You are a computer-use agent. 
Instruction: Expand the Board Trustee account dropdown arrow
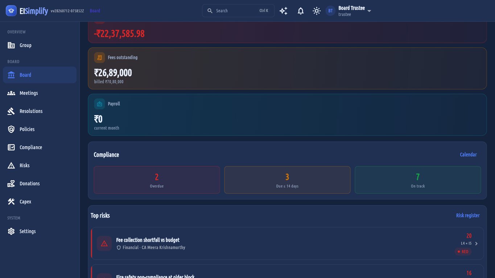pyautogui.click(x=369, y=11)
